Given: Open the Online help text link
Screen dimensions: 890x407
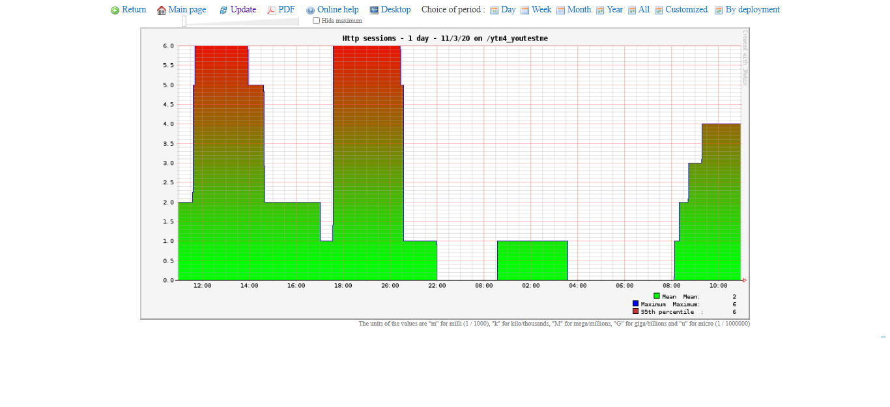Looking at the screenshot, I should pyautogui.click(x=337, y=10).
